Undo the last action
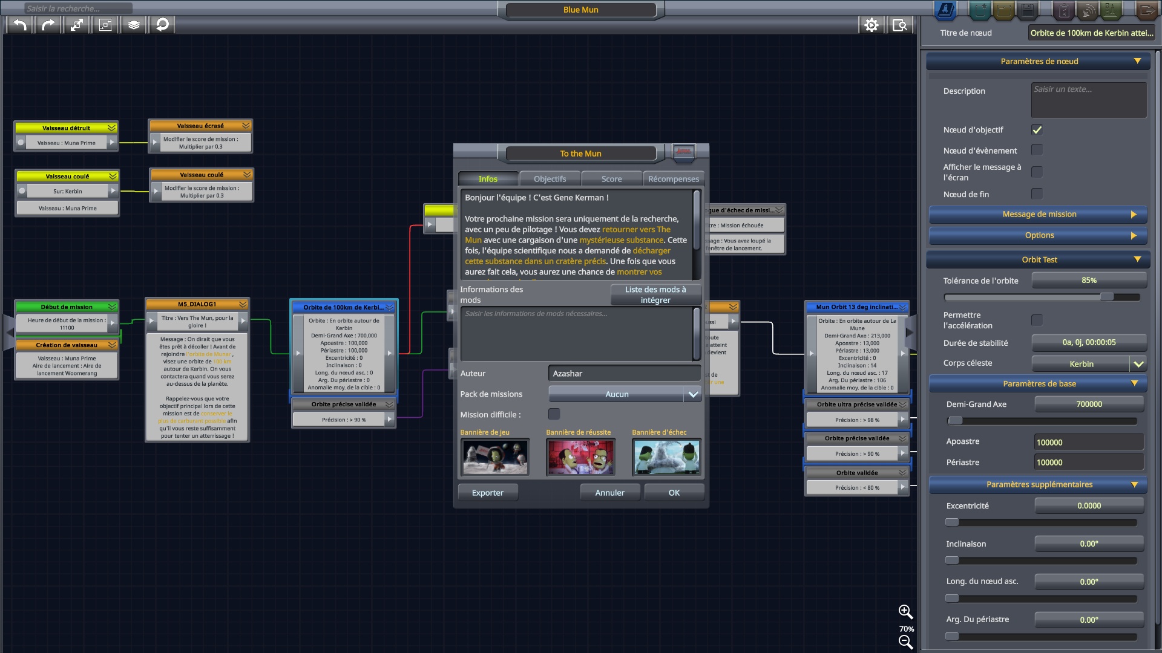The width and height of the screenshot is (1162, 653). click(x=20, y=25)
